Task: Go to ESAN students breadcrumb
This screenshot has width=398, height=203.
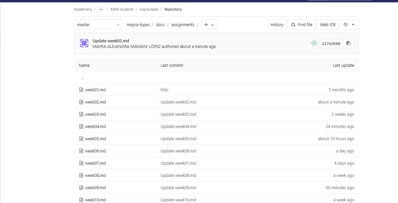Action: tap(122, 9)
